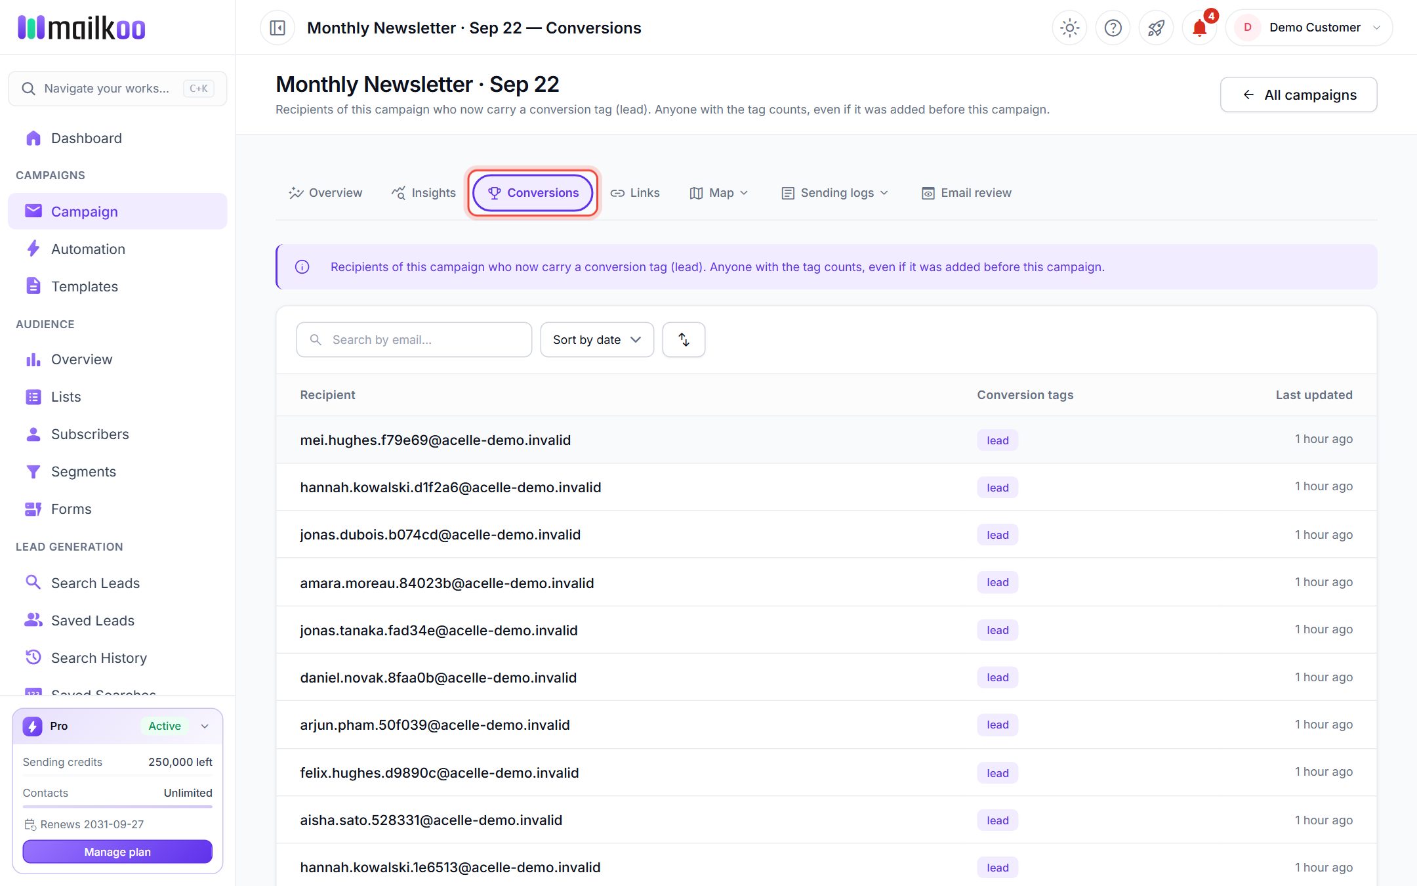This screenshot has width=1417, height=886.
Task: Select the Conversions tab
Action: pyautogui.click(x=533, y=192)
